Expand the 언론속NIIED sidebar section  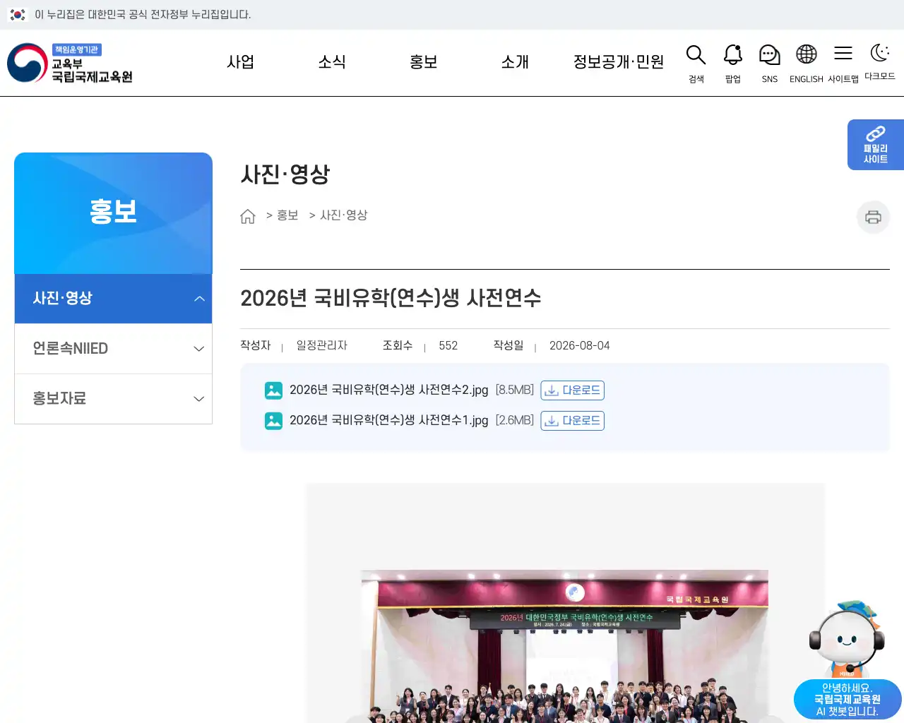pos(113,349)
